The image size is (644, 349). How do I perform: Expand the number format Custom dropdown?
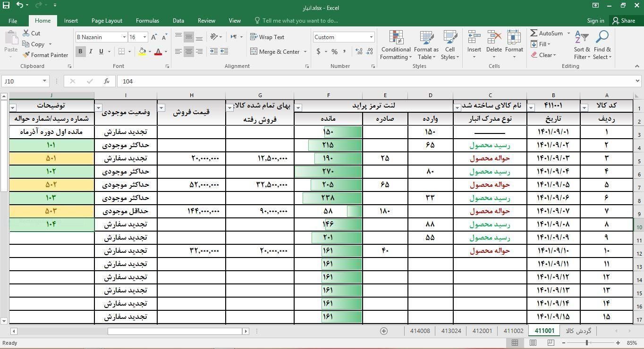coord(371,37)
